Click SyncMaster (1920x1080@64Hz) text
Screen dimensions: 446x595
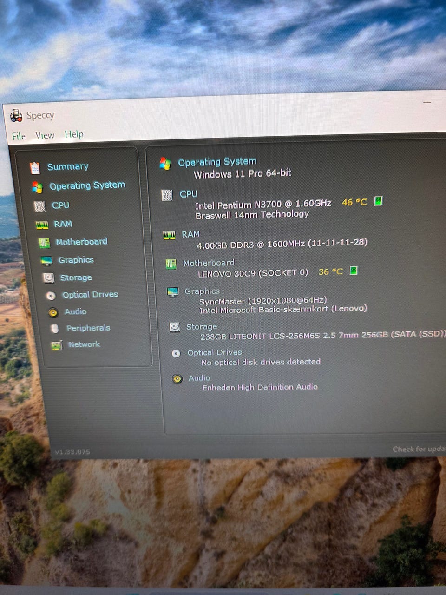point(263,301)
